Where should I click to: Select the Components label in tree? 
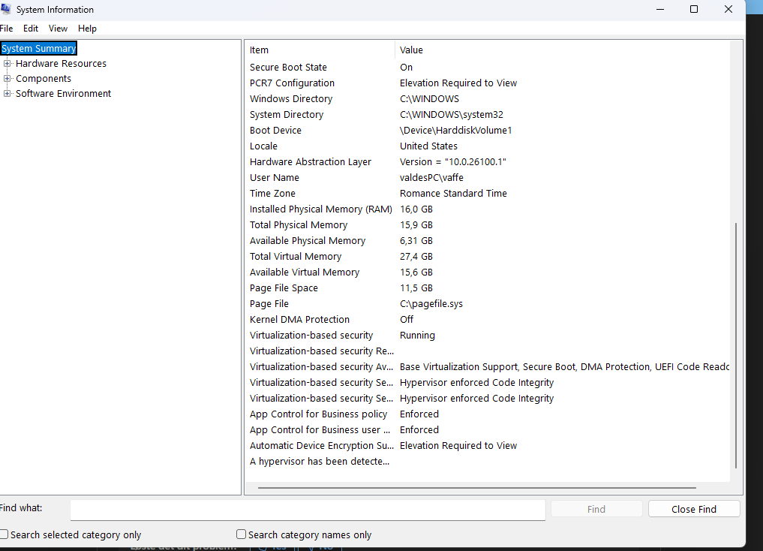(44, 78)
